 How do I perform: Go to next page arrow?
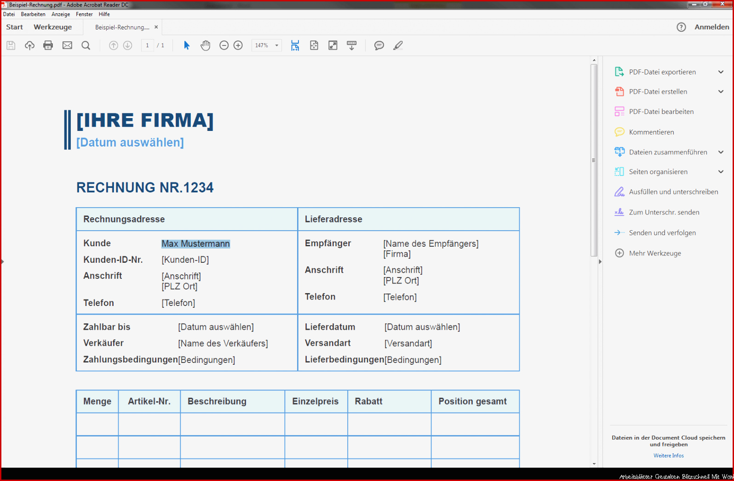click(128, 45)
